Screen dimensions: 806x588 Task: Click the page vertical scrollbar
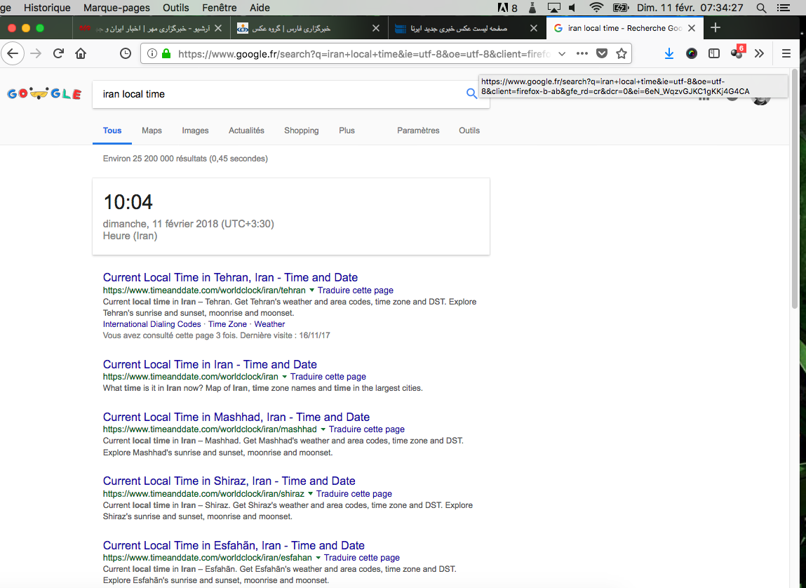click(794, 188)
